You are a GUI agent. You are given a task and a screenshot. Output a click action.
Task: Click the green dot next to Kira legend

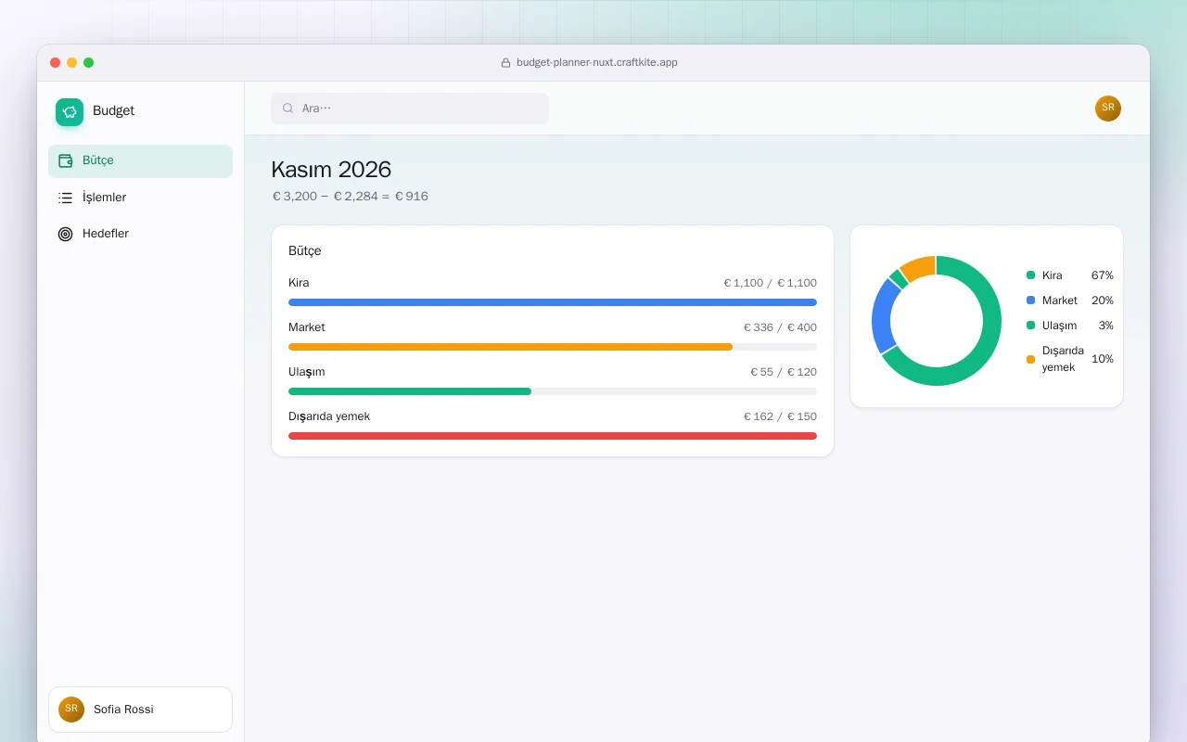(1030, 275)
